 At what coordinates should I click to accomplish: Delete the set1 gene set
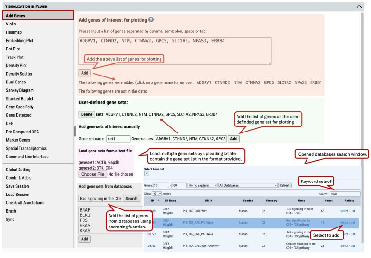[87, 114]
